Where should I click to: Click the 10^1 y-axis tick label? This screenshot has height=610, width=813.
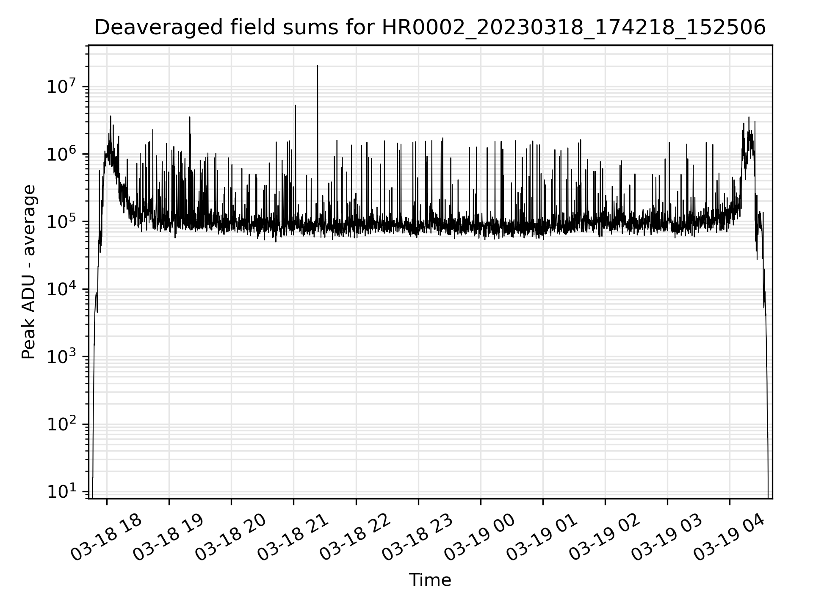click(x=61, y=491)
